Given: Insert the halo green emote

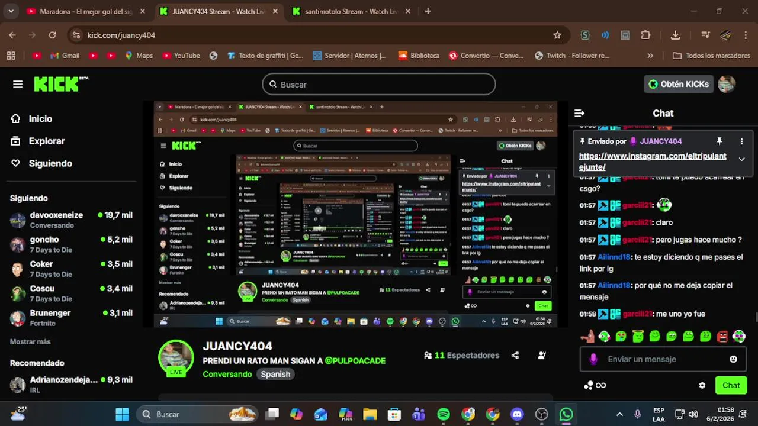Looking at the screenshot, I should coord(638,336).
